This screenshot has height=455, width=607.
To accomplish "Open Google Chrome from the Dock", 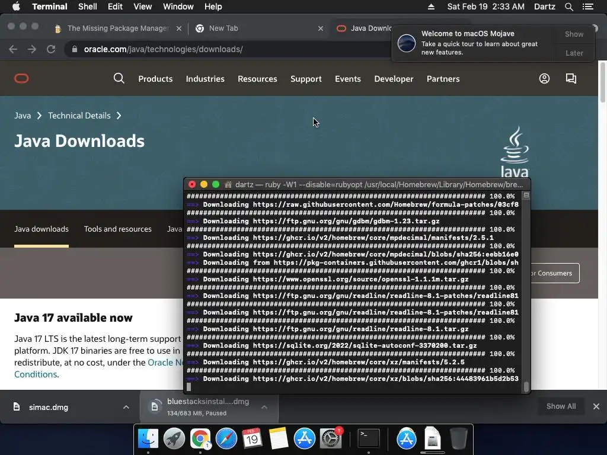I will 200,439.
